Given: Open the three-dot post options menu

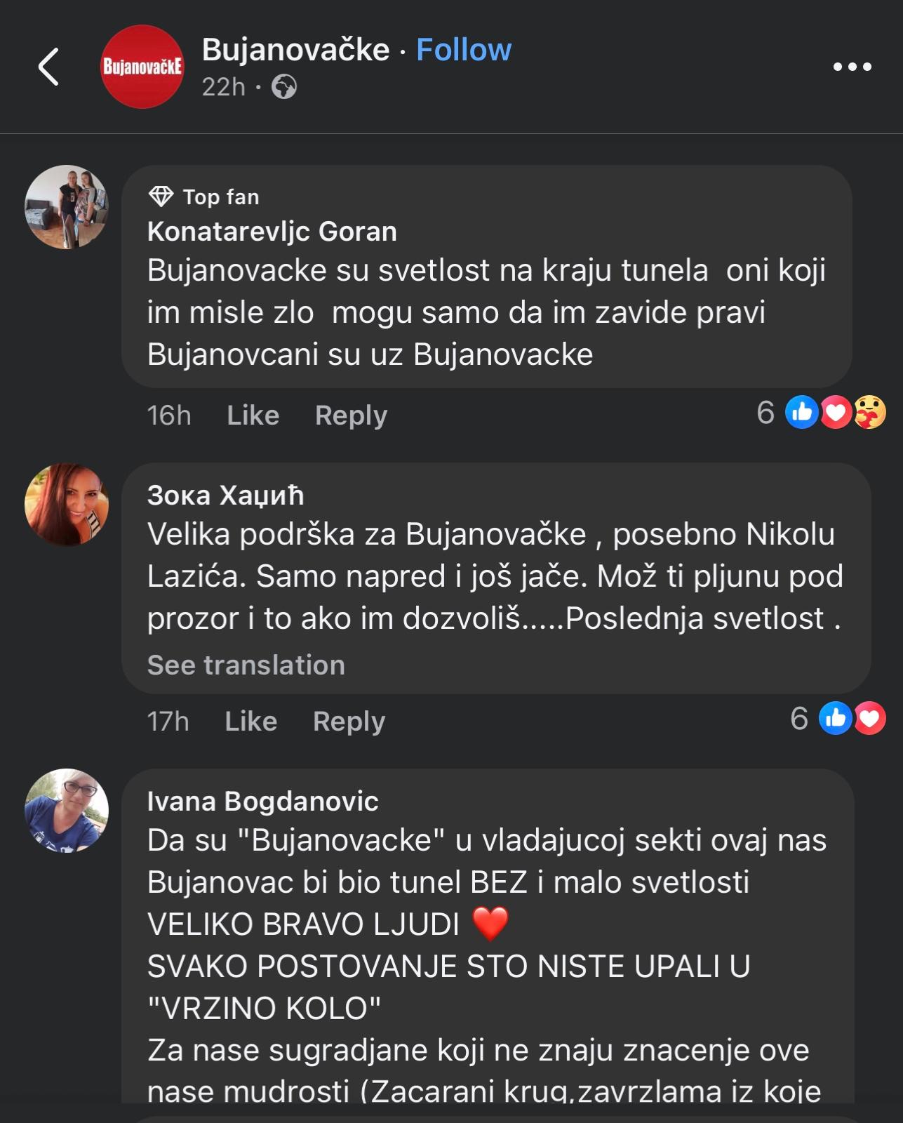Looking at the screenshot, I should [x=852, y=67].
